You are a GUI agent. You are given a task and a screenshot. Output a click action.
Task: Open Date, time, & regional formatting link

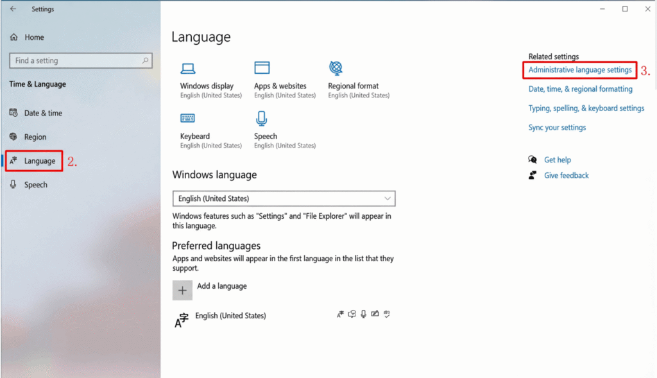point(580,89)
